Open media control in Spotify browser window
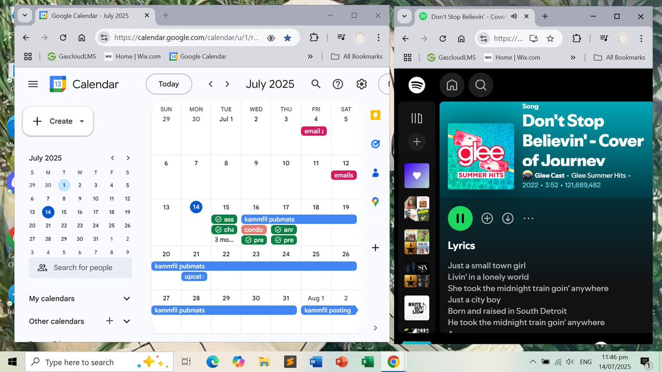The height and width of the screenshot is (372, 662). (604, 39)
